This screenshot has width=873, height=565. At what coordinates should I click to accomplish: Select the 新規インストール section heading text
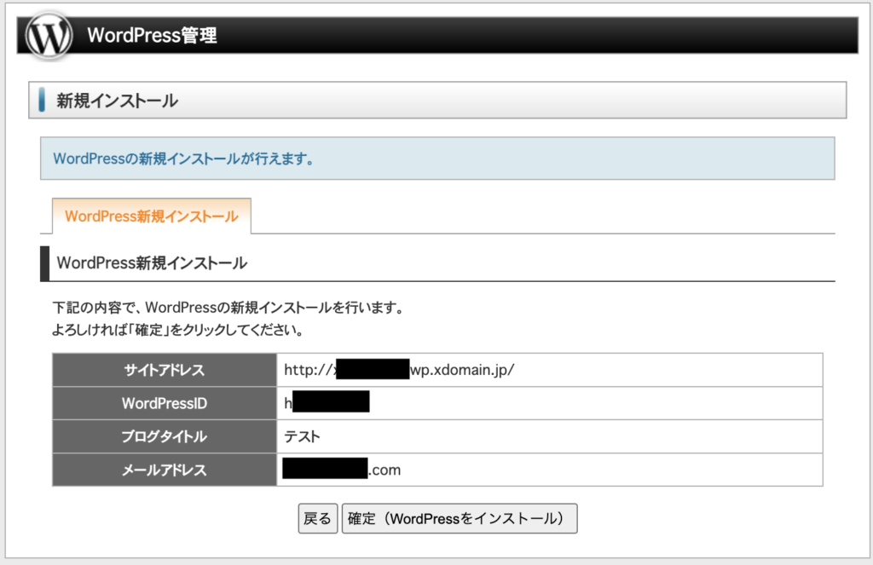click(x=117, y=101)
